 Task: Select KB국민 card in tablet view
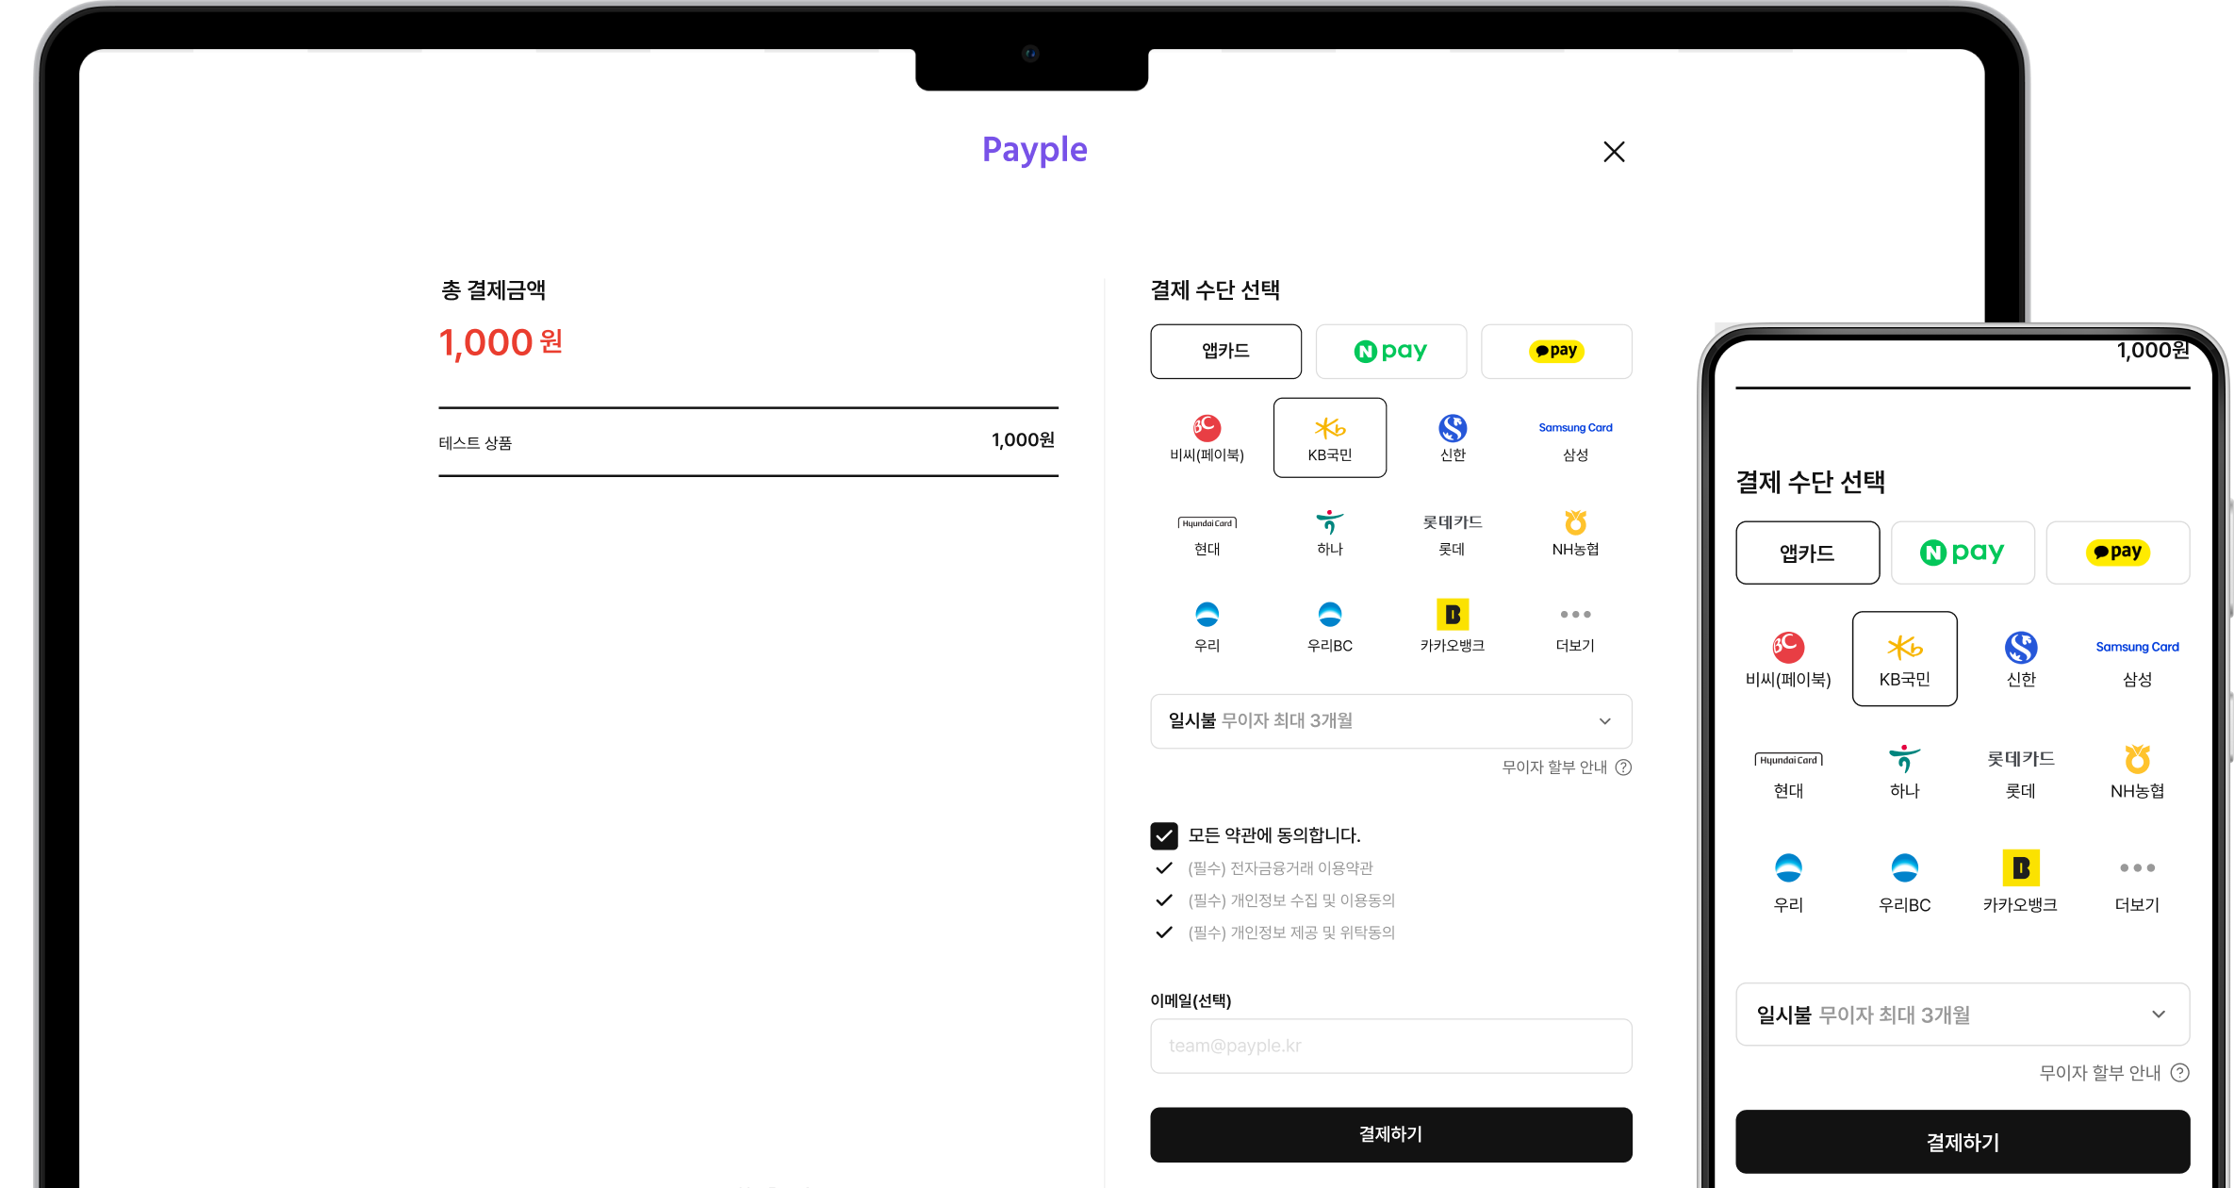pyautogui.click(x=1329, y=438)
